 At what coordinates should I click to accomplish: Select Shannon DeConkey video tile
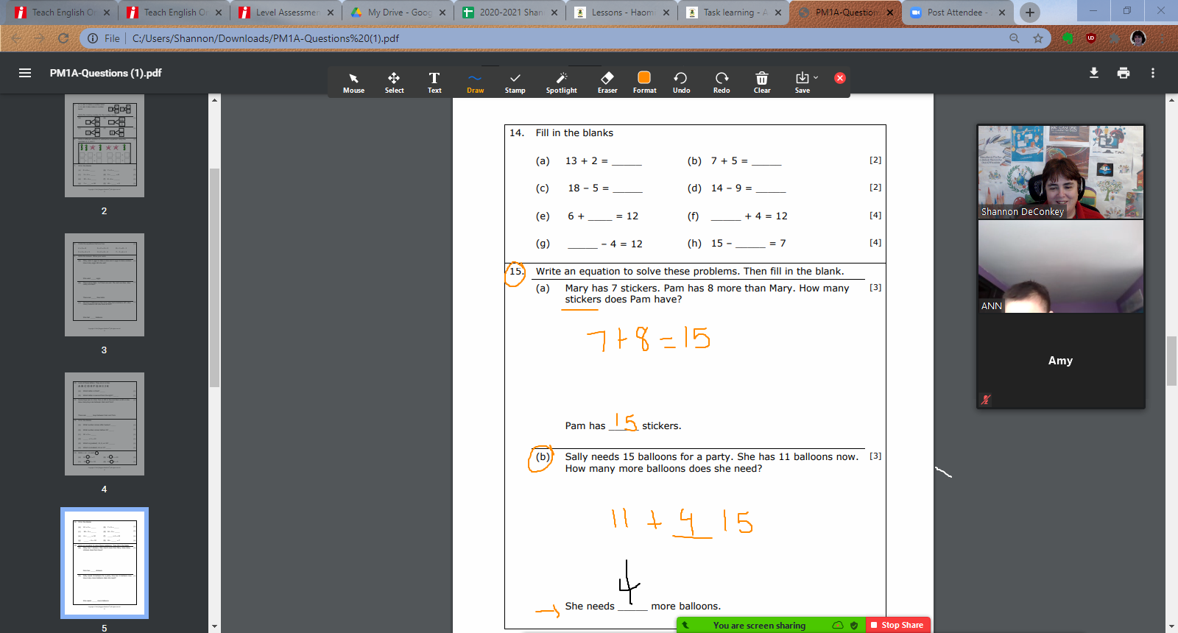coord(1060,172)
